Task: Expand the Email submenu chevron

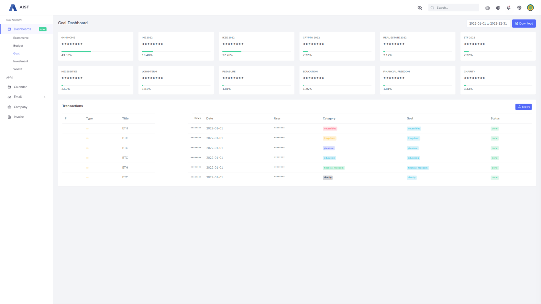Action: pos(45,97)
